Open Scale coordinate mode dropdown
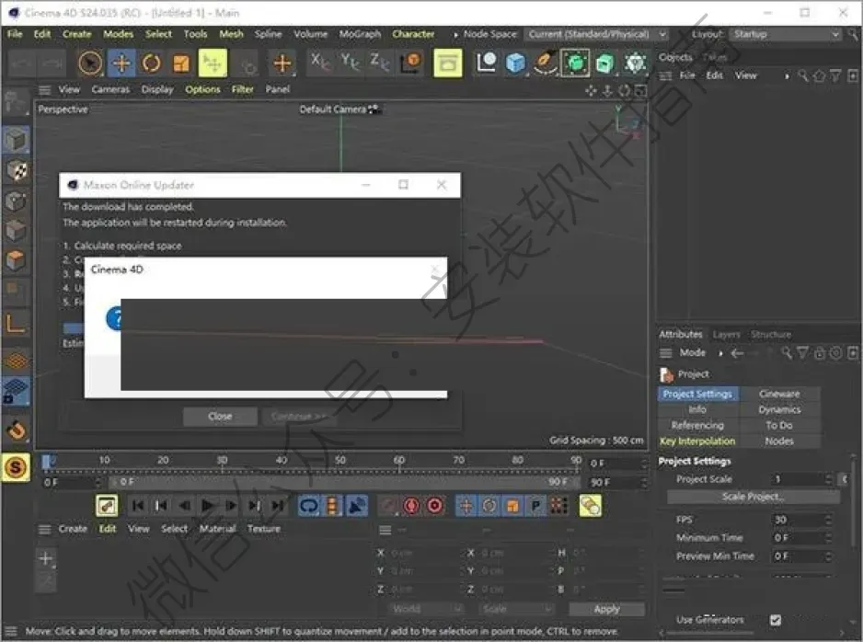This screenshot has height=642, width=863. tap(516, 609)
